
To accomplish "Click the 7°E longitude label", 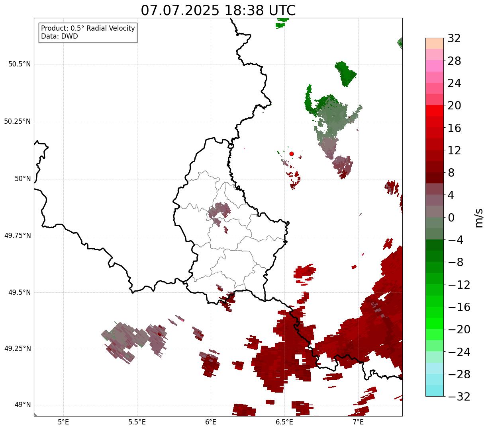I will point(358,422).
